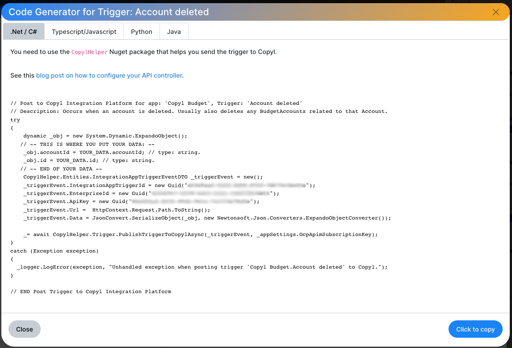512x348 pixels.
Task: Open the Python tab
Action: (x=141, y=32)
